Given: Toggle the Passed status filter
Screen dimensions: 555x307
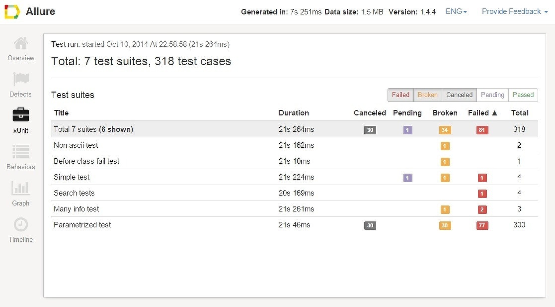Looking at the screenshot, I should pyautogui.click(x=523, y=95).
